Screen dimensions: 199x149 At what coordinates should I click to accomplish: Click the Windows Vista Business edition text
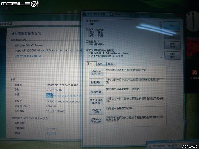pos(30,45)
